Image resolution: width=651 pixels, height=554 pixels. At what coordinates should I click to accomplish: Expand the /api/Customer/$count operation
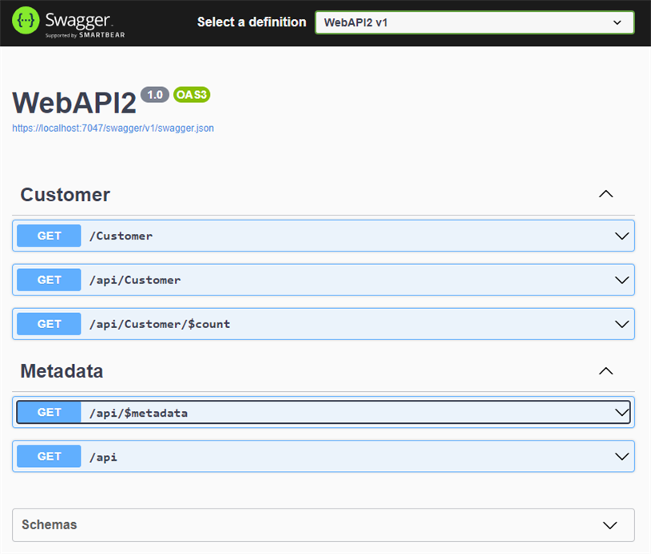pyautogui.click(x=622, y=324)
